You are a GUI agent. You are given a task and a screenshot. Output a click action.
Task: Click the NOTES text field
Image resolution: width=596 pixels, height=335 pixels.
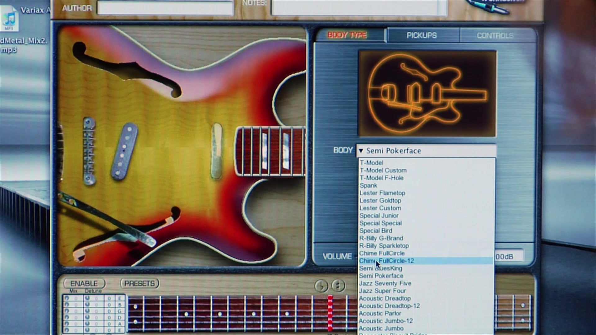[359, 7]
